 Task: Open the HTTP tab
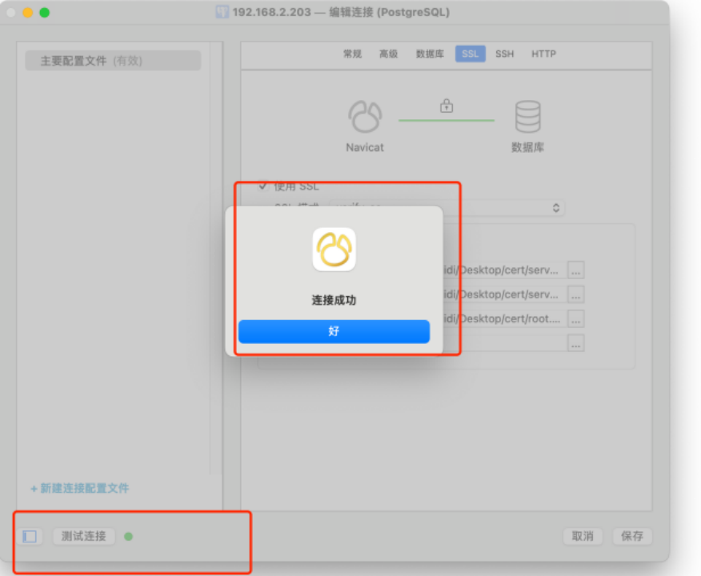coord(543,54)
